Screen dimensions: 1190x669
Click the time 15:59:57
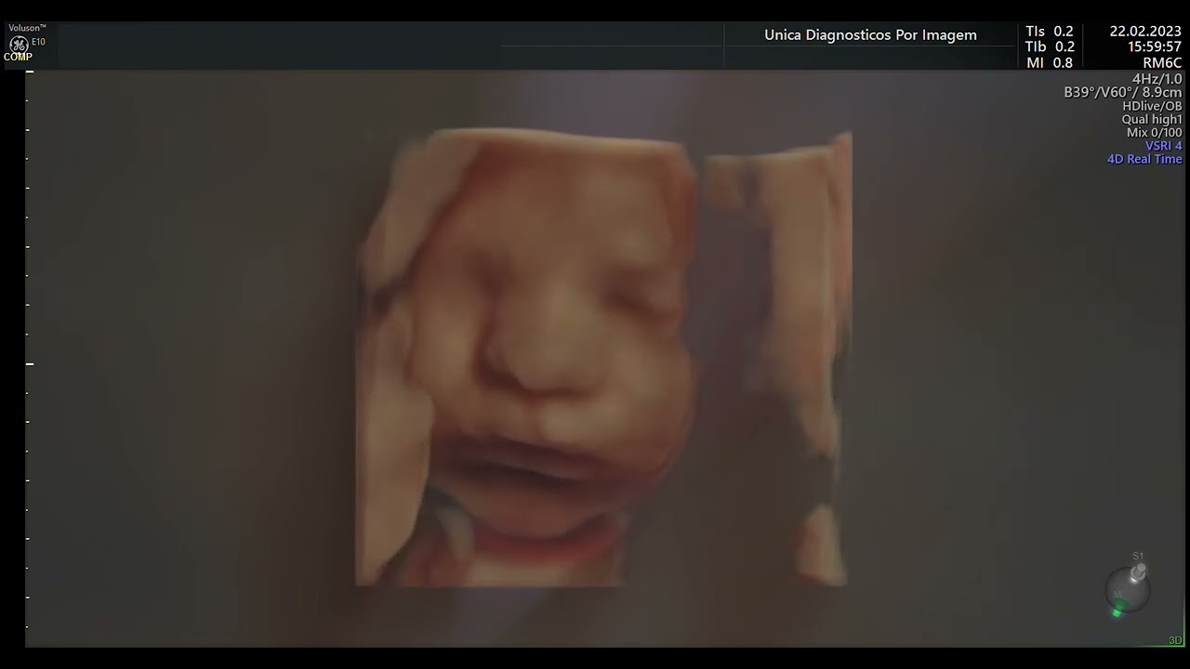coord(1155,47)
